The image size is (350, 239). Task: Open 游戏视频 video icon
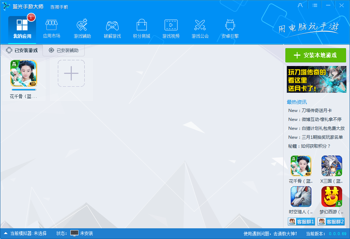click(171, 26)
